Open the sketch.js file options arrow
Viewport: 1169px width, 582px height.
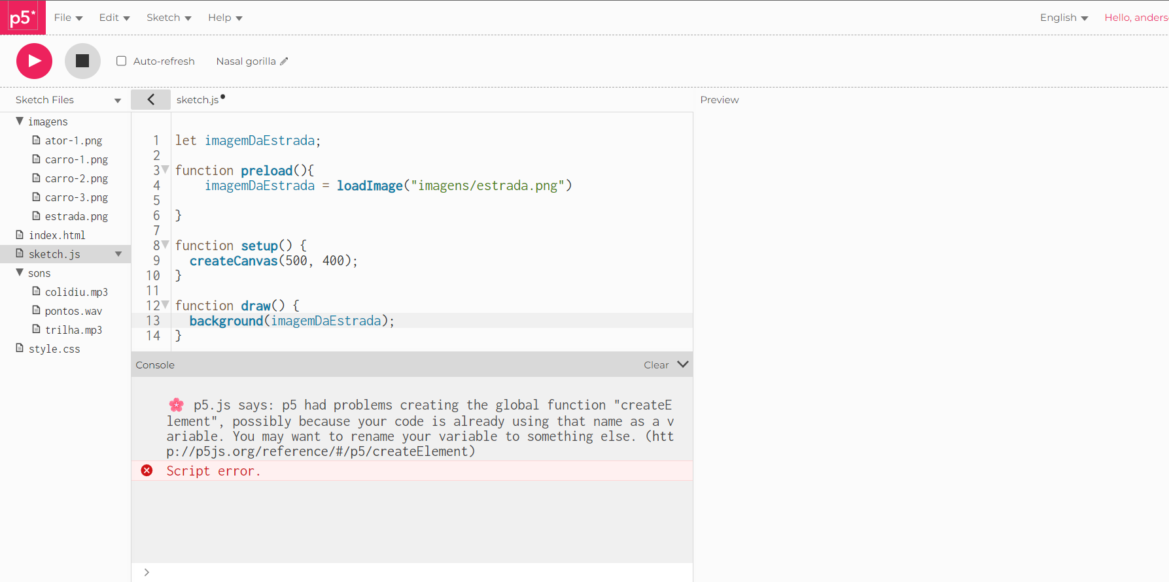point(118,254)
